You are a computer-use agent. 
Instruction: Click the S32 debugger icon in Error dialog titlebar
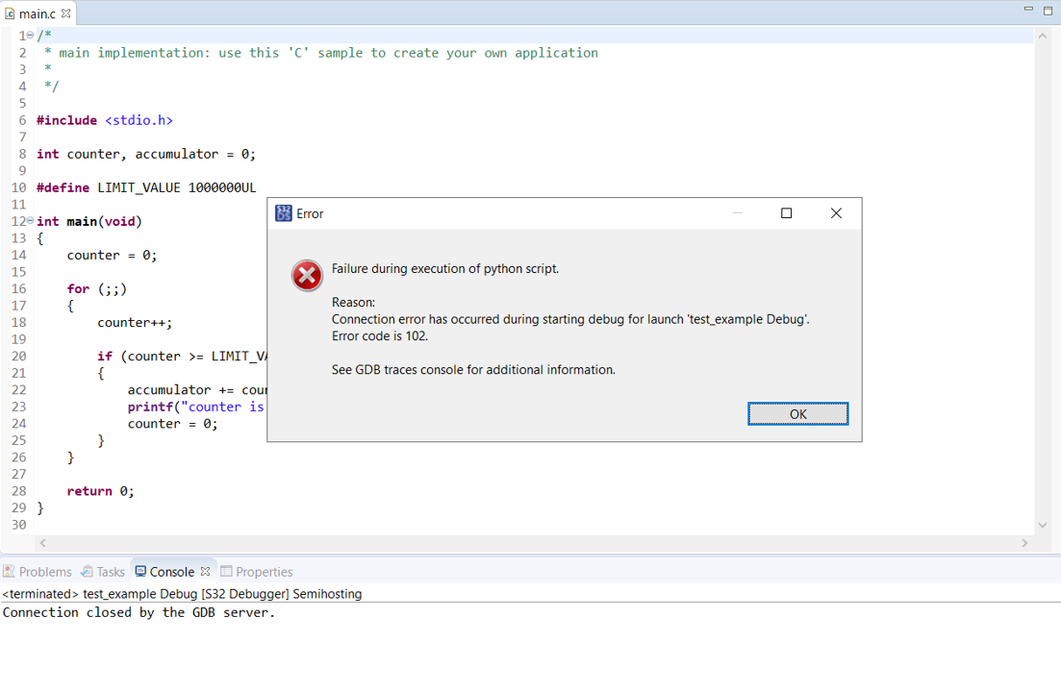[283, 213]
